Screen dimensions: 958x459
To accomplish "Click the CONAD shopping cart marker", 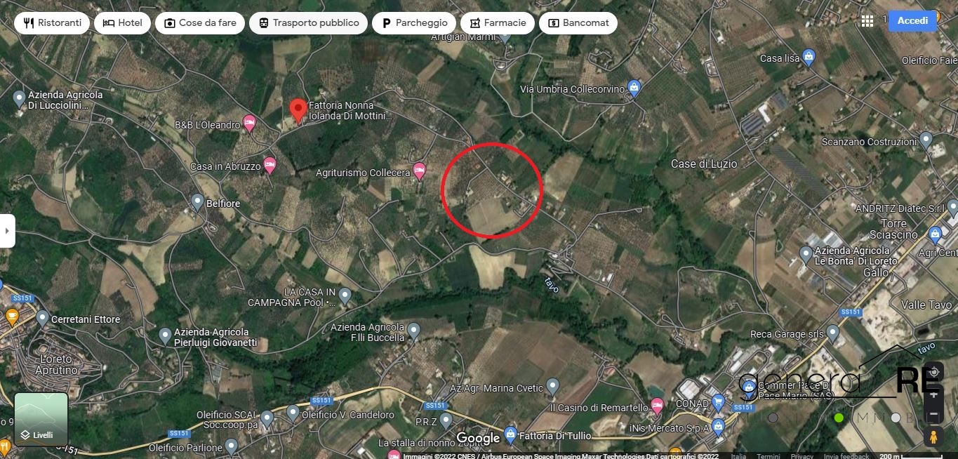I will [x=718, y=403].
